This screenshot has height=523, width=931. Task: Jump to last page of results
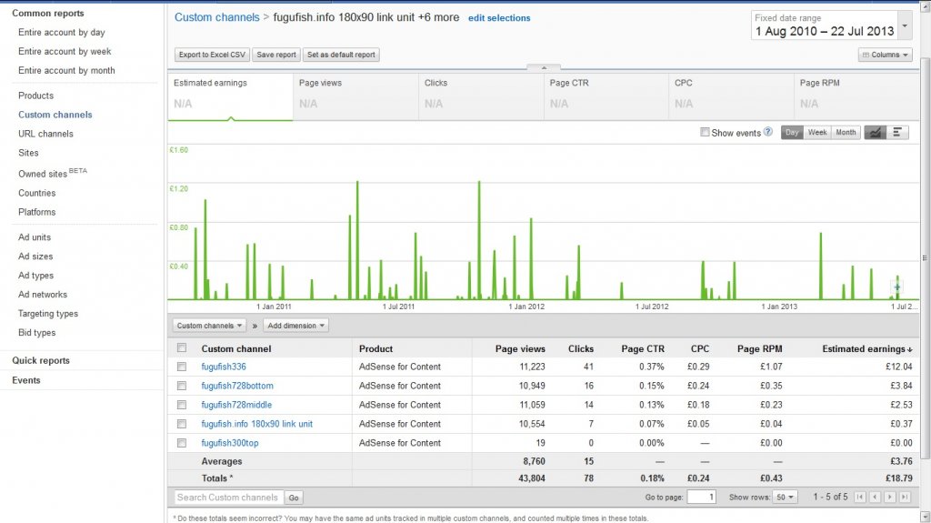(x=904, y=498)
